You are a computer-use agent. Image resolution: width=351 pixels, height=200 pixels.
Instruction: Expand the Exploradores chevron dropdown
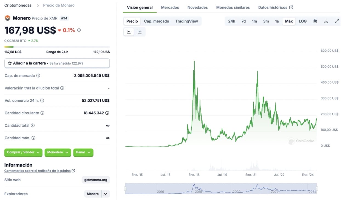(106, 194)
